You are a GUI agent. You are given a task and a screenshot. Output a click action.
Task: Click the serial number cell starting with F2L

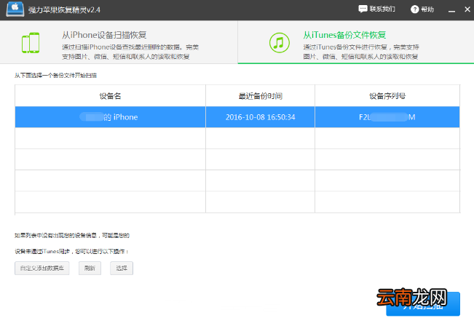click(x=387, y=117)
